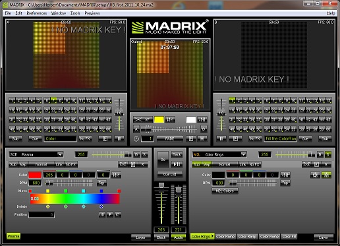Tap BPM in the Plasma panel
340x246 pixels.
[x=101, y=183]
